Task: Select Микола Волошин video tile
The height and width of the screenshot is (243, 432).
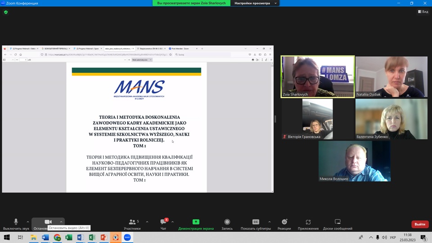Action: (x=354, y=161)
